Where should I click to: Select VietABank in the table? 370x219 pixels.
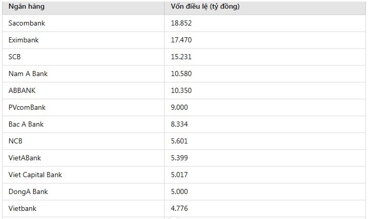click(25, 158)
